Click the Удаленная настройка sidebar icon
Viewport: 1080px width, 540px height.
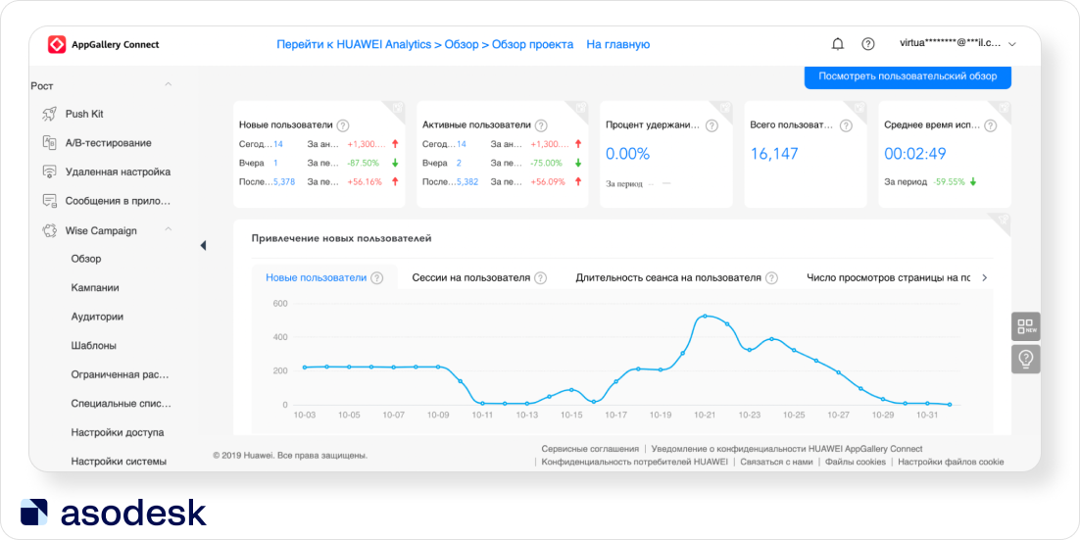tap(49, 172)
